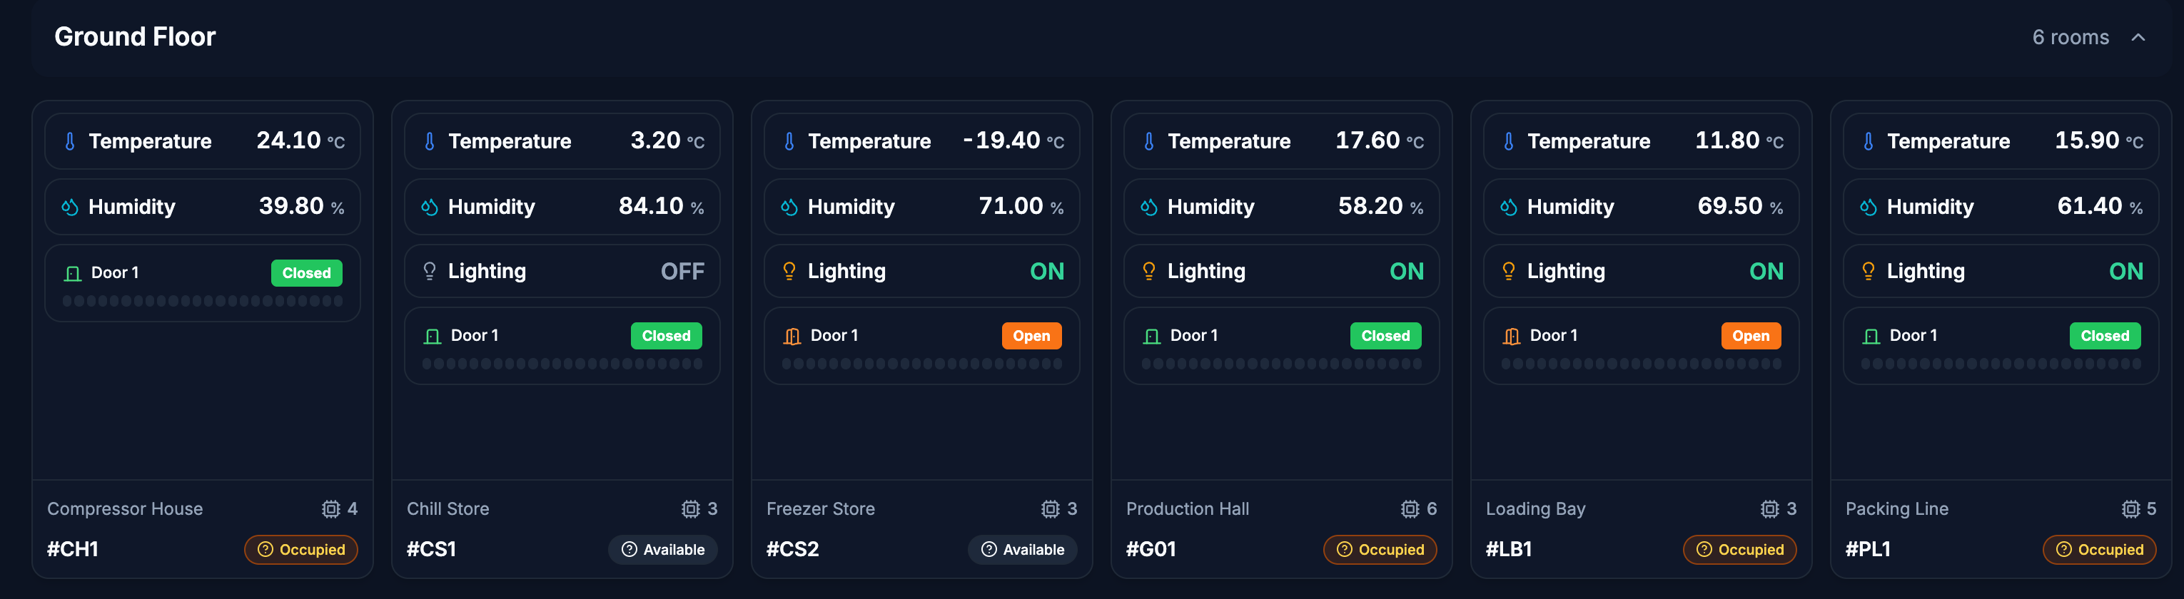Toggle Chill Store lighting from OFF
Screen dimensions: 2184x599
(682, 271)
